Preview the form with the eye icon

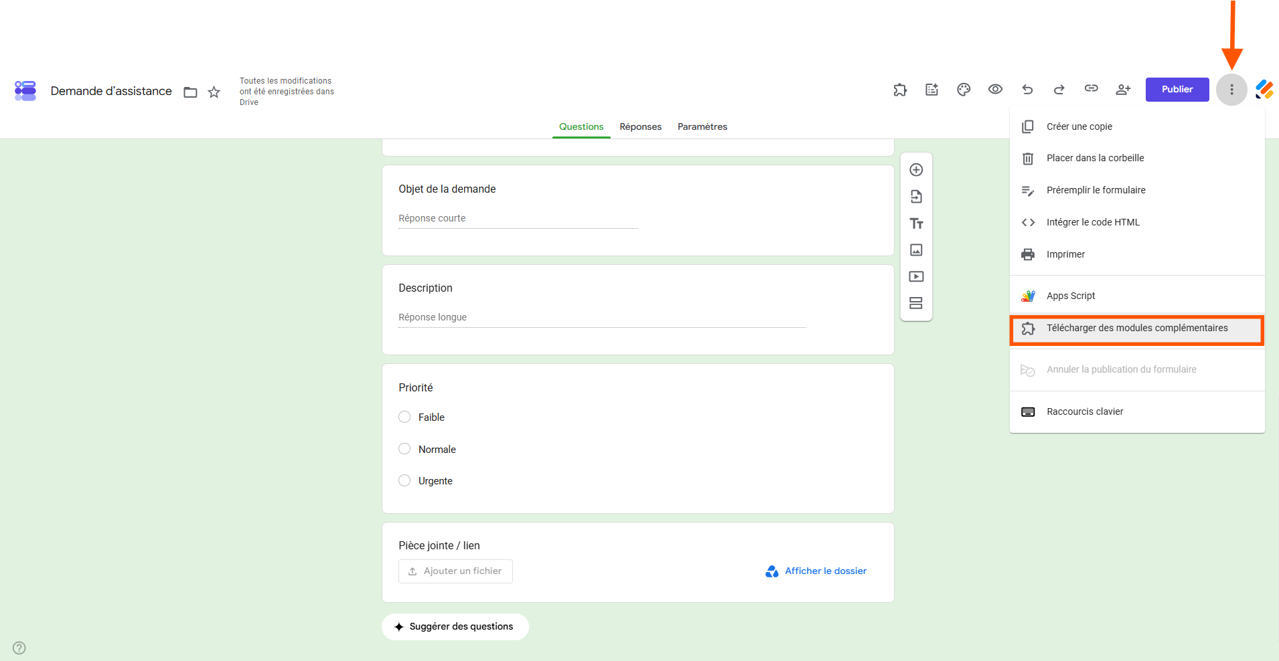[x=996, y=90]
